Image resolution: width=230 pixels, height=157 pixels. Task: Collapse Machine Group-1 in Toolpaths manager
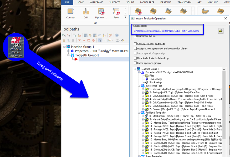tap(64, 47)
